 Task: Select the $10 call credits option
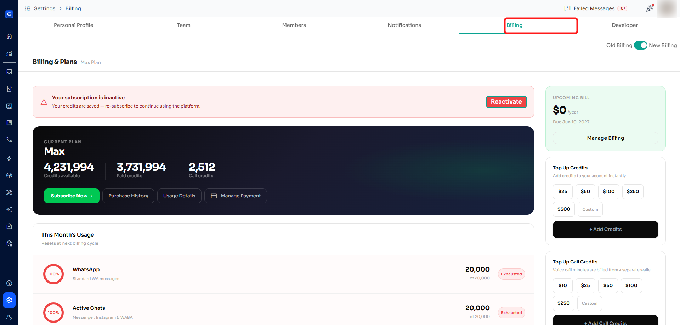coord(563,286)
